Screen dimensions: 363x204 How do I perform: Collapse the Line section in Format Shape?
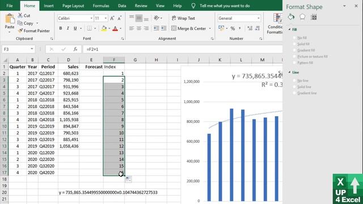pyautogui.click(x=289, y=72)
